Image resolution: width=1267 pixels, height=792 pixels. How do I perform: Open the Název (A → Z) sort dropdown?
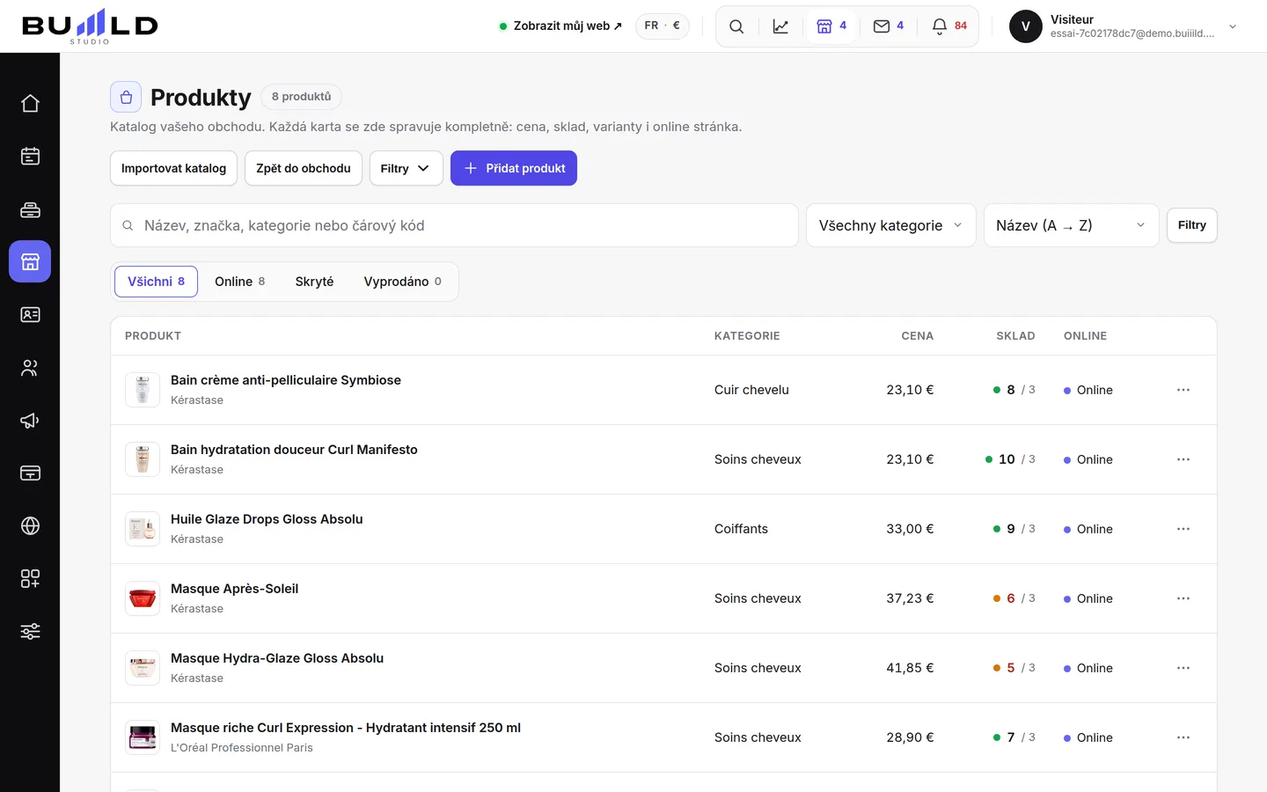(1071, 225)
